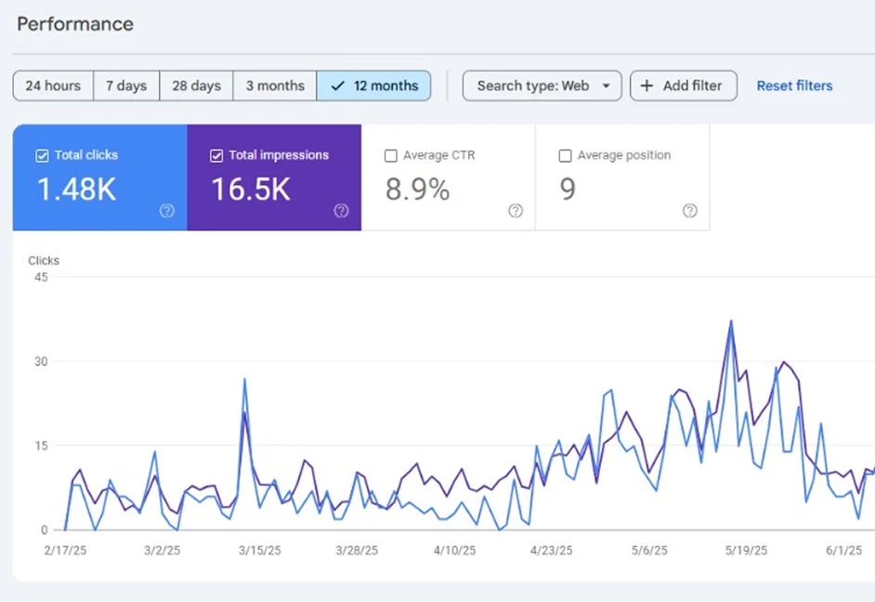Click the chart's highest peak near 5/19/25

731,322
